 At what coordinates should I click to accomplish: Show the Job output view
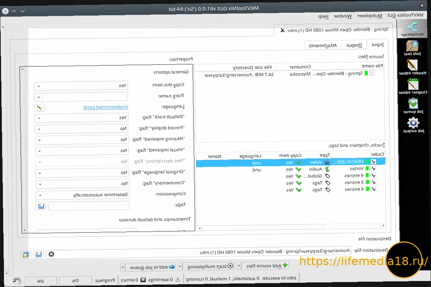413,125
